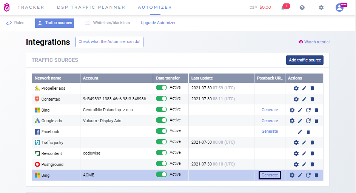Open the Whitelists/blacklists tab

tap(108, 23)
